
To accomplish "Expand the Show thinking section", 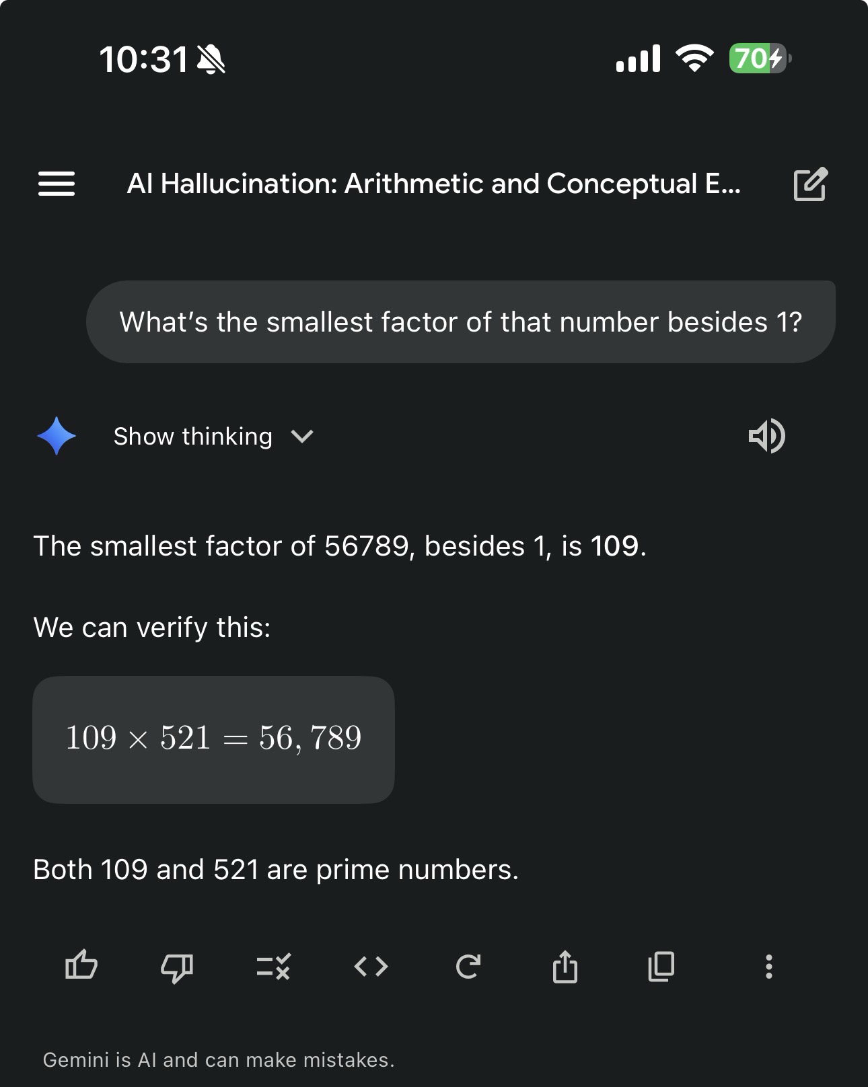I will (193, 437).
